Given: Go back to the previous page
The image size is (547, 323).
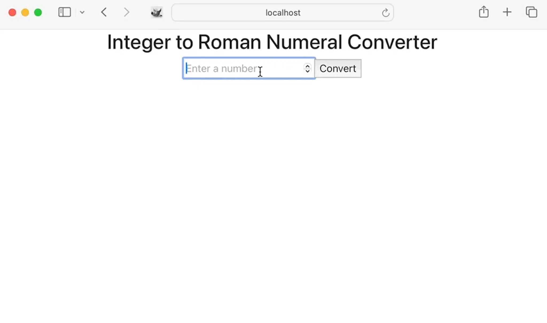Looking at the screenshot, I should (104, 12).
